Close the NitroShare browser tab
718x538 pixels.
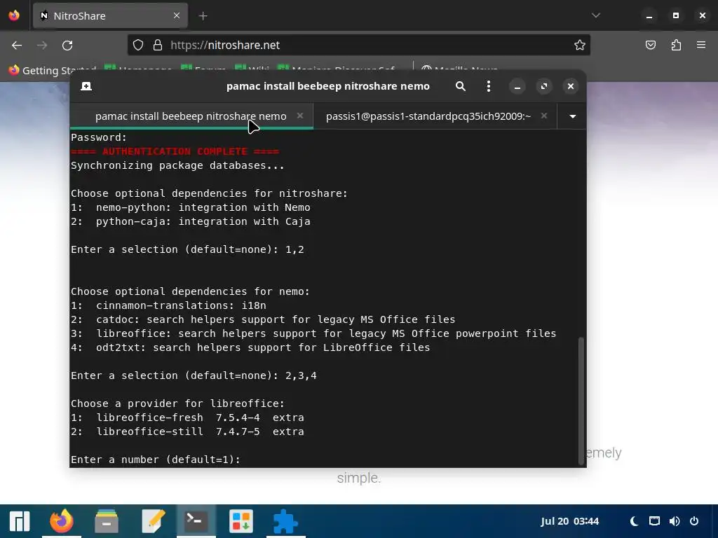click(x=177, y=16)
